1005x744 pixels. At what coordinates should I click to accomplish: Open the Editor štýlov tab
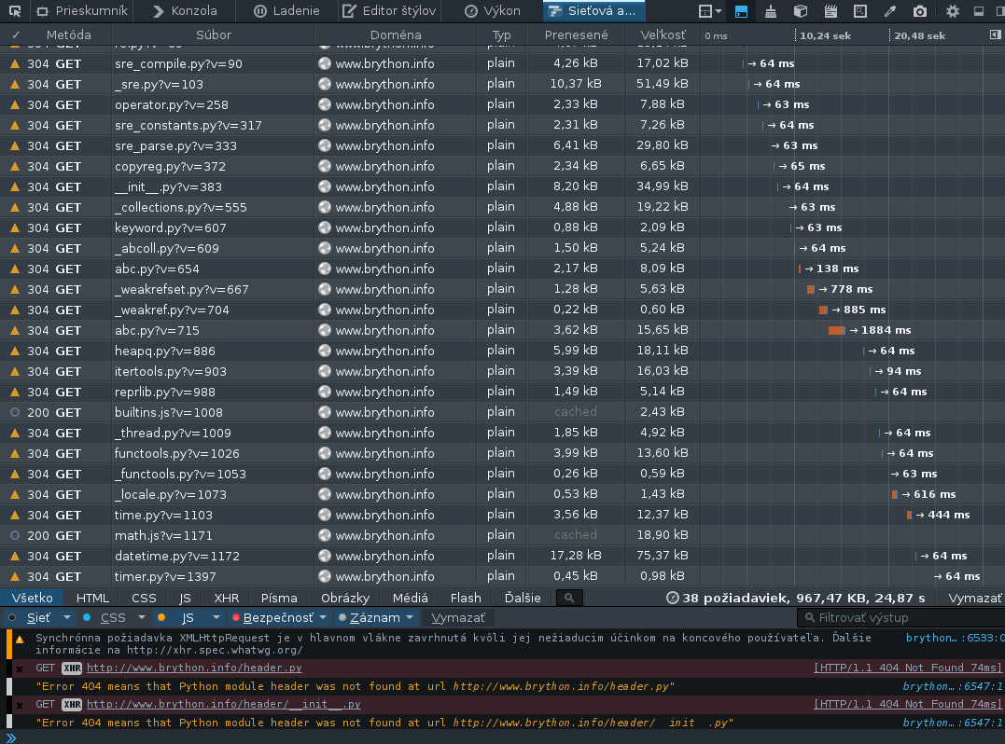pos(389,11)
